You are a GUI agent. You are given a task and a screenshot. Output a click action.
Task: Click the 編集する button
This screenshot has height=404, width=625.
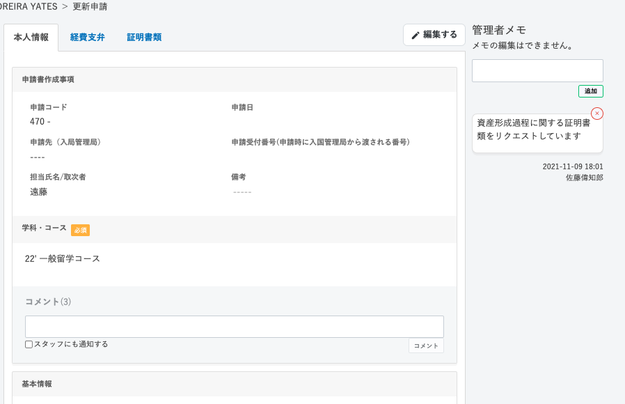coord(434,35)
